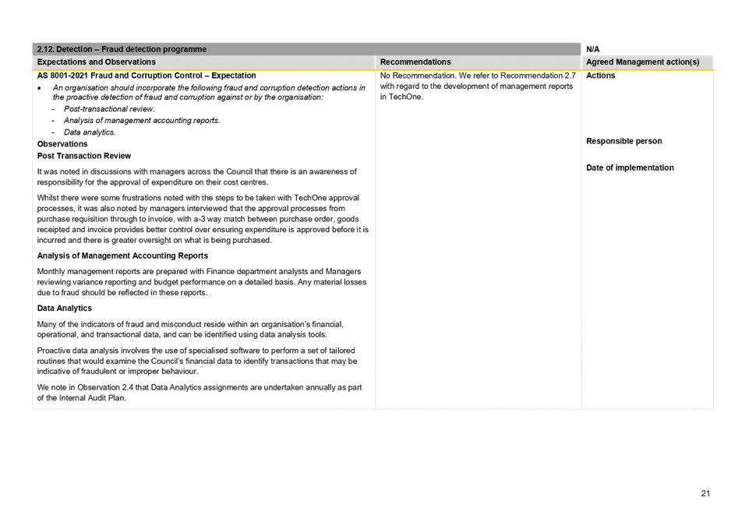Click the 'N/A' cell in header row
The height and width of the screenshot is (525, 742).
coord(592,49)
